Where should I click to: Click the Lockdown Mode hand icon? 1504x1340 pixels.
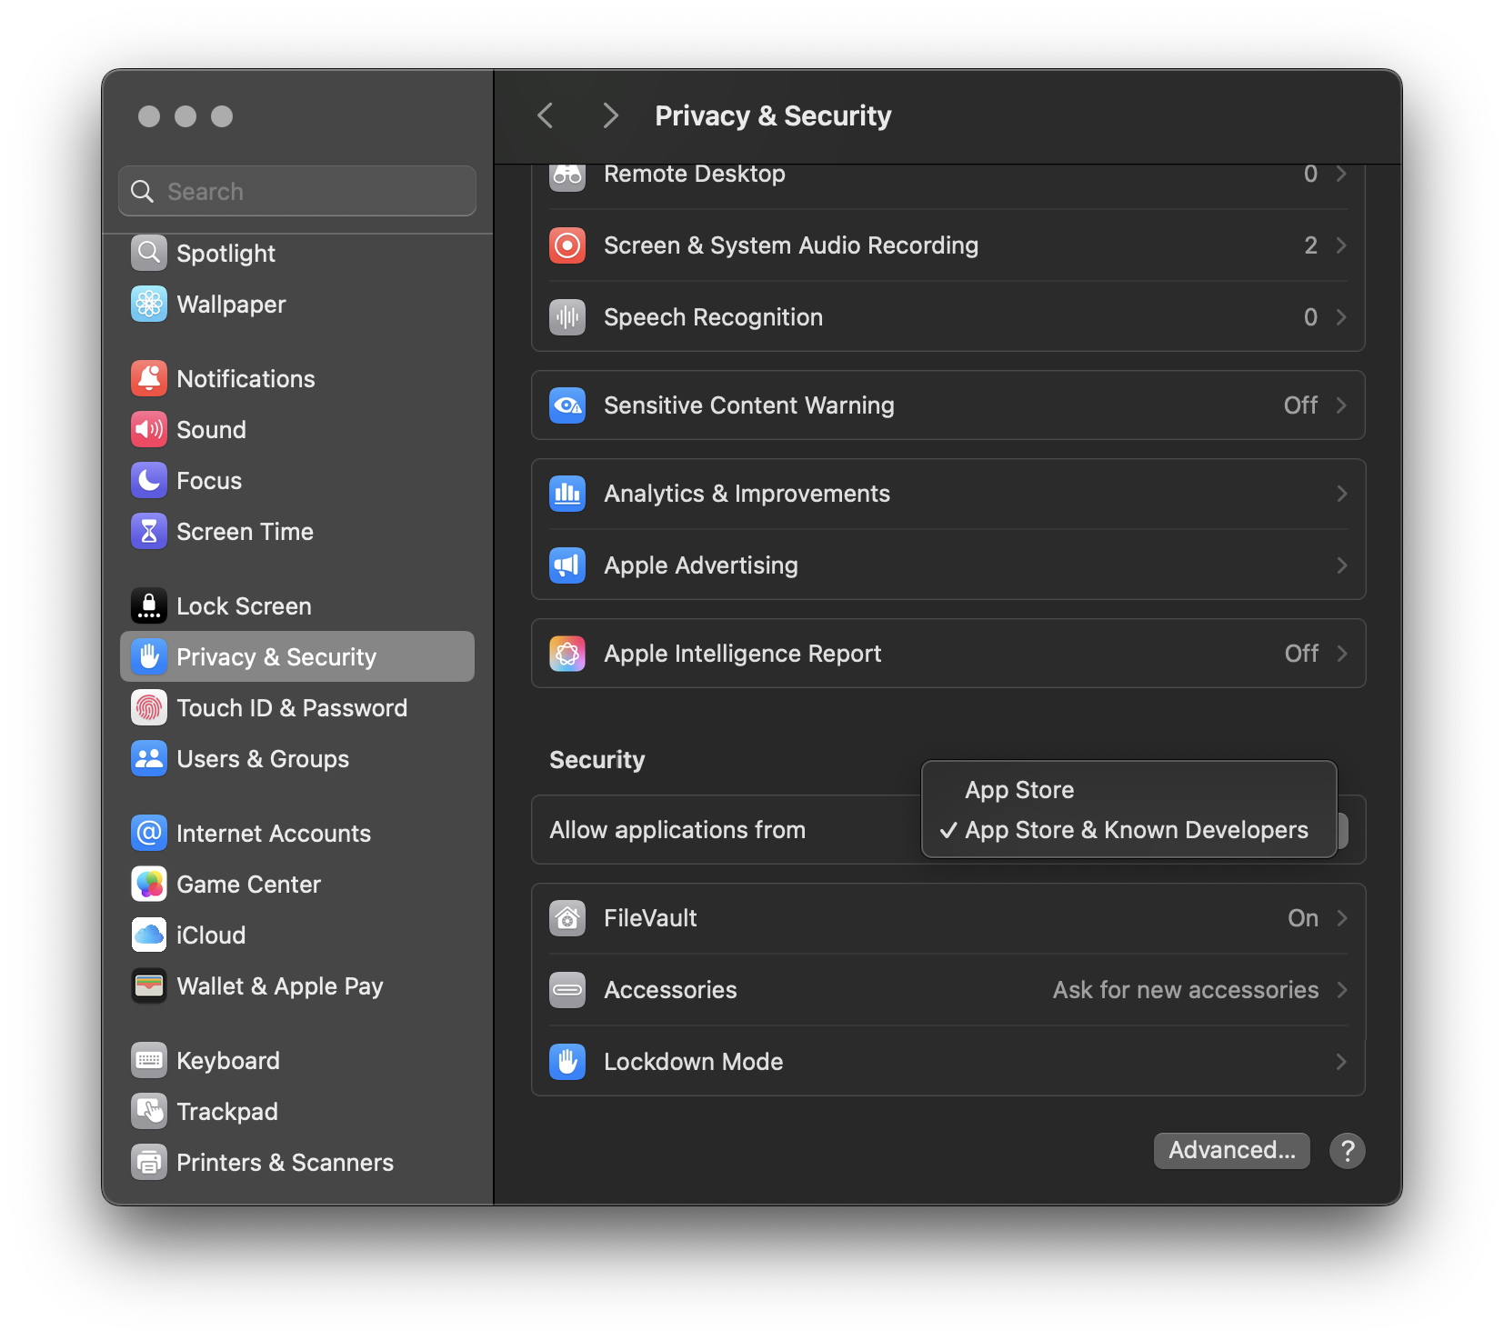(x=567, y=1062)
